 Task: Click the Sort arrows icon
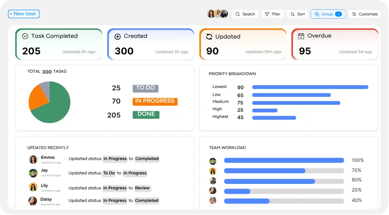pos(292,14)
